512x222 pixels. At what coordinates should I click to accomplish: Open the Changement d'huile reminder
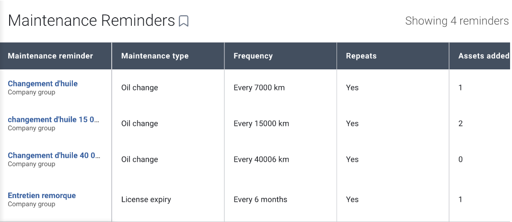pos(43,83)
